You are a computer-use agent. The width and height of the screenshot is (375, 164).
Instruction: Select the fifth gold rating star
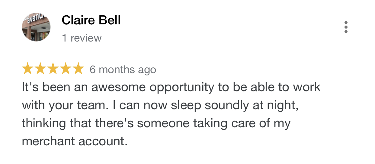pos(78,69)
